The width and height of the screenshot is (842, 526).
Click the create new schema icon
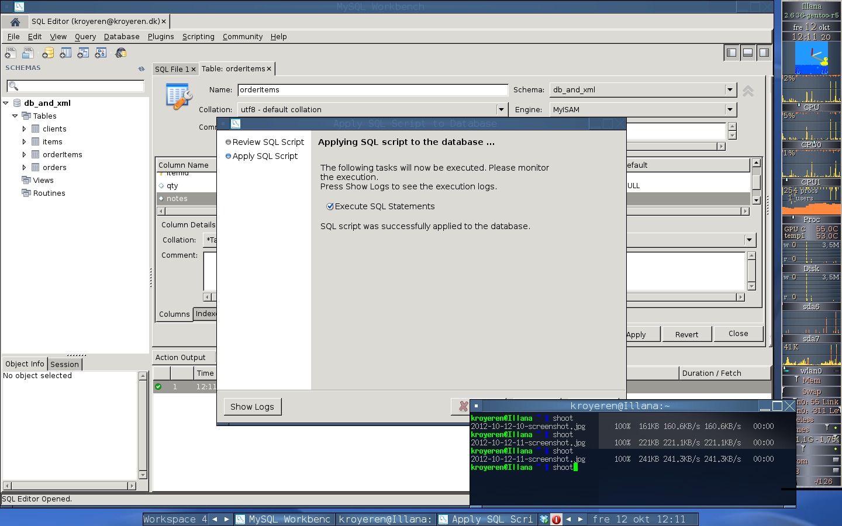[48, 53]
